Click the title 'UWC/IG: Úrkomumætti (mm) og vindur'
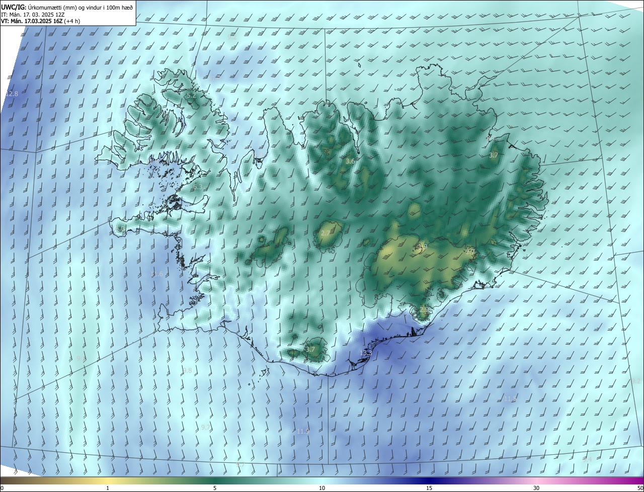 pos(66,7)
